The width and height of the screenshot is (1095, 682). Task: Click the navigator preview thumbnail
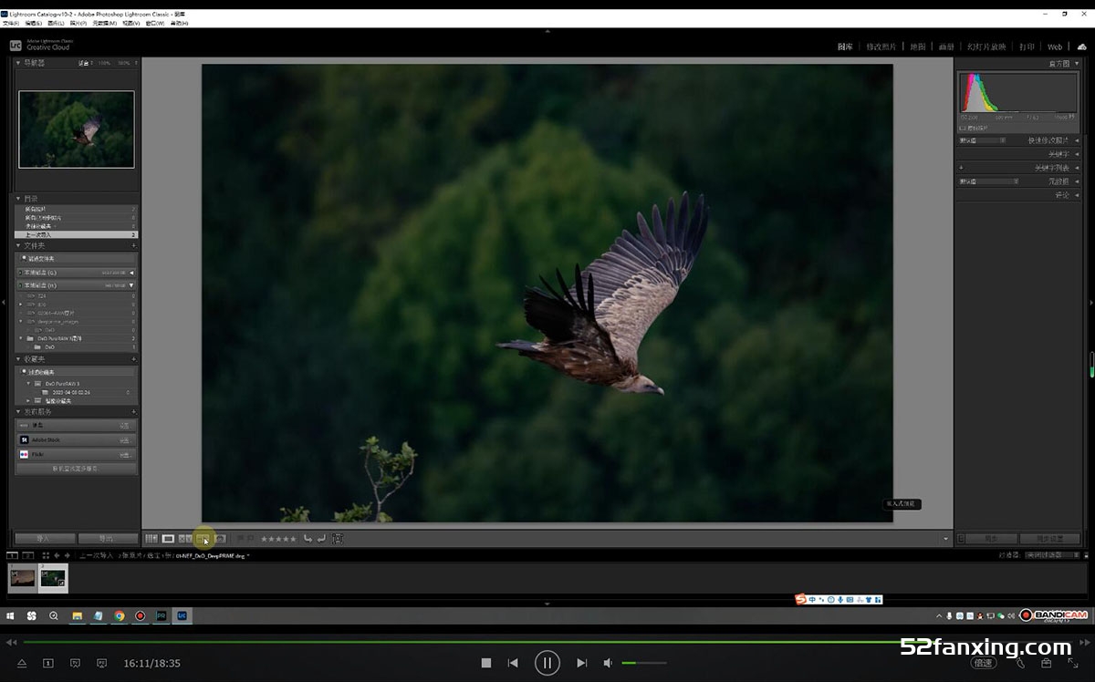pos(77,129)
